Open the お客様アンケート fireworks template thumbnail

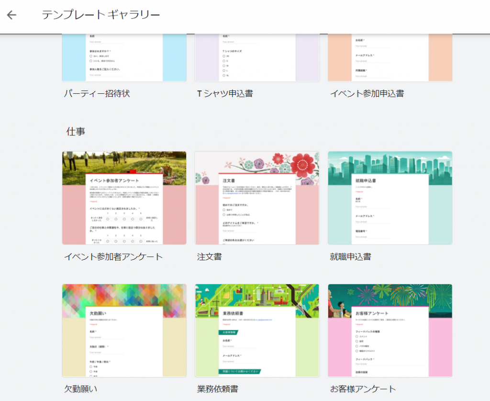[x=390, y=330]
